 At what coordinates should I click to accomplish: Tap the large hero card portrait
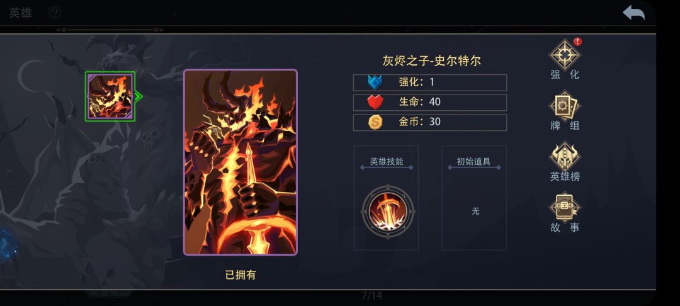coord(241,162)
